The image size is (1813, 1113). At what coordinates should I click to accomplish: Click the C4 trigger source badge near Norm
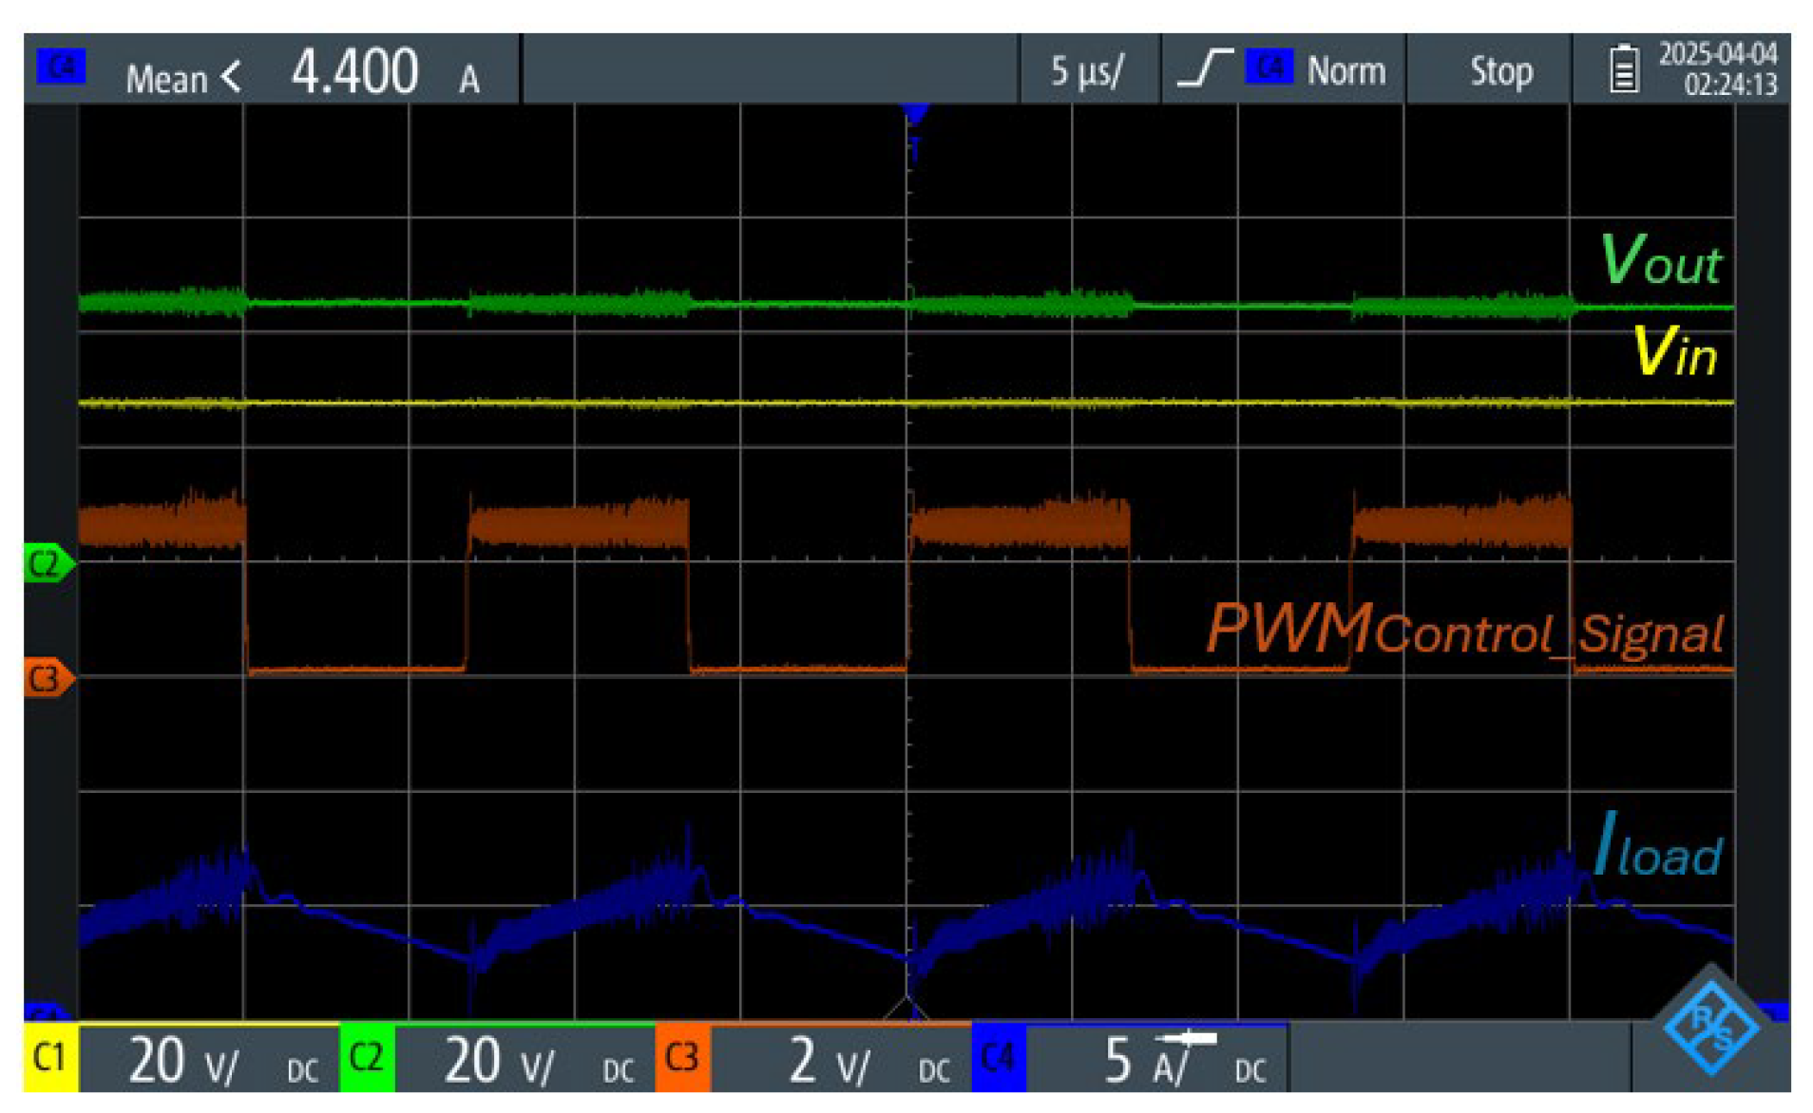(x=1269, y=67)
